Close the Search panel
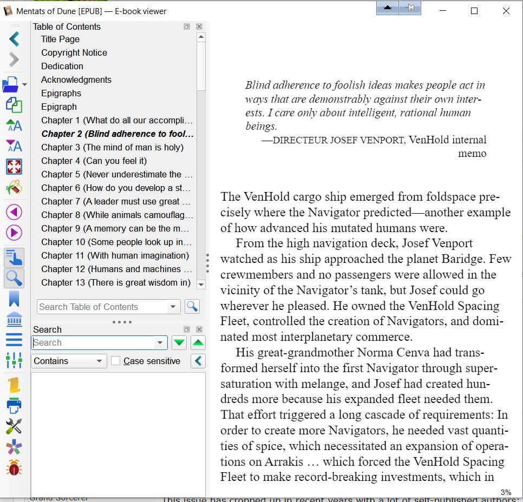Image resolution: width=523 pixels, height=502 pixels. coord(199,329)
